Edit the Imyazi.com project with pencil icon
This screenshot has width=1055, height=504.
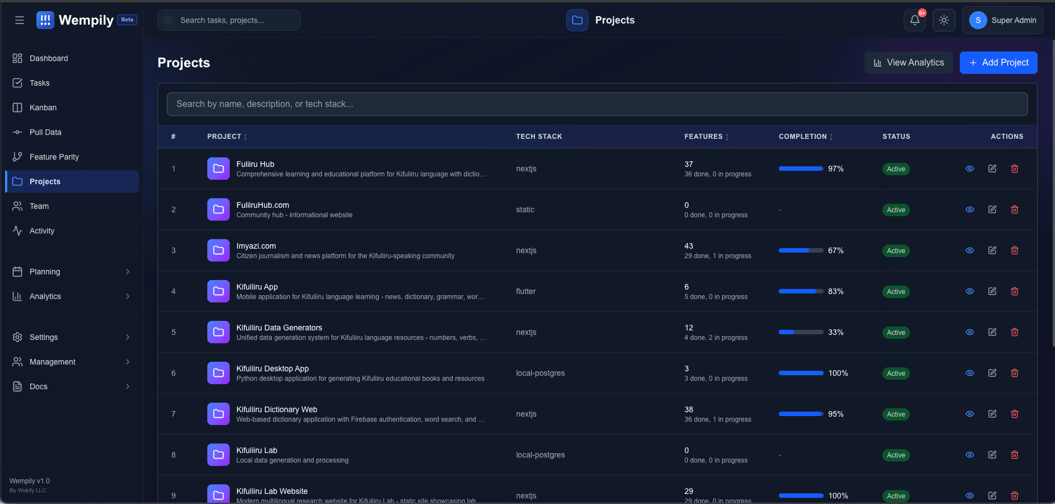coord(992,250)
